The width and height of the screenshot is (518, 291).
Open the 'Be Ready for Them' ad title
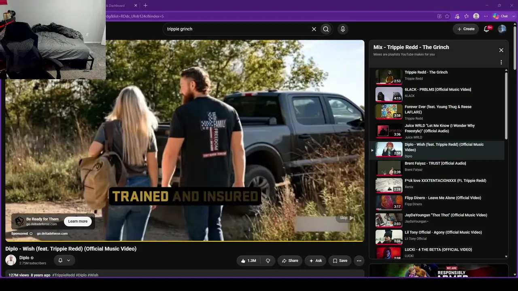42,219
